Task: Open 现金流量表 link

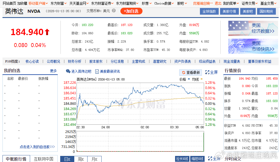Action: click(x=232, y=61)
